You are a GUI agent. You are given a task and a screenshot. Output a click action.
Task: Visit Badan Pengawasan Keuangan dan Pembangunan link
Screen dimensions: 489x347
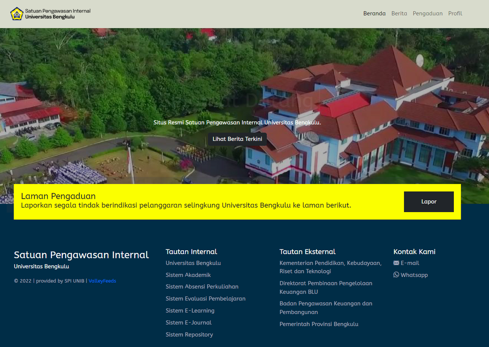click(325, 308)
